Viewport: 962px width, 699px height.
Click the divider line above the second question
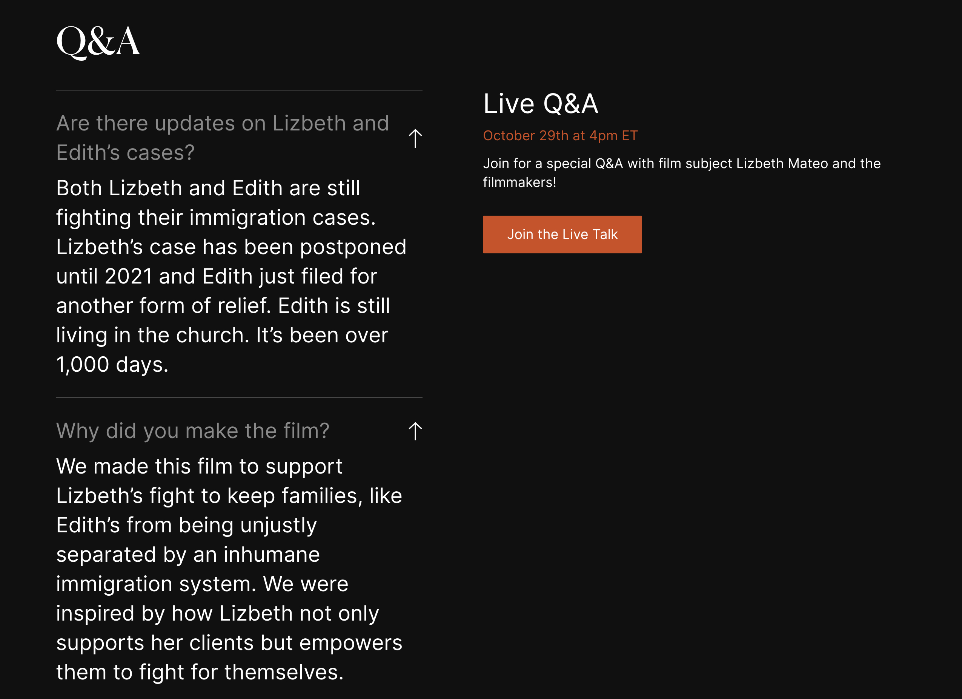pos(239,398)
